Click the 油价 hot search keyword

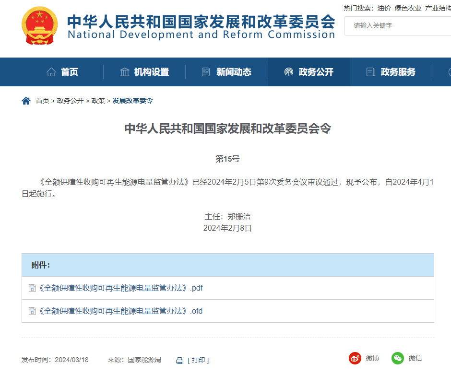pos(384,8)
